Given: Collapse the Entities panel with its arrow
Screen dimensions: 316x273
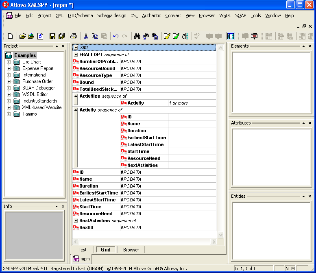Looking at the screenshot, I should pyautogui.click(x=303, y=196).
